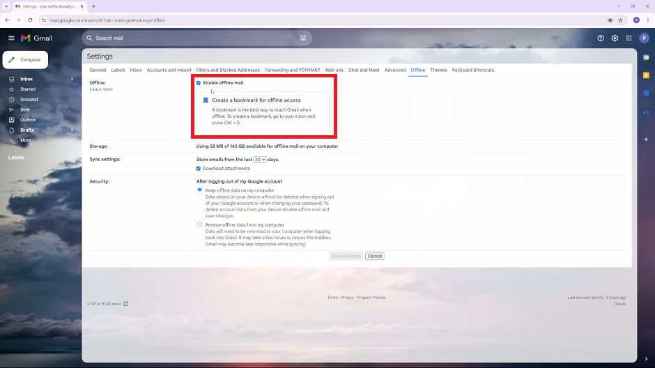Switch to the Inbox settings tab
The width and height of the screenshot is (655, 368).
coord(136,70)
